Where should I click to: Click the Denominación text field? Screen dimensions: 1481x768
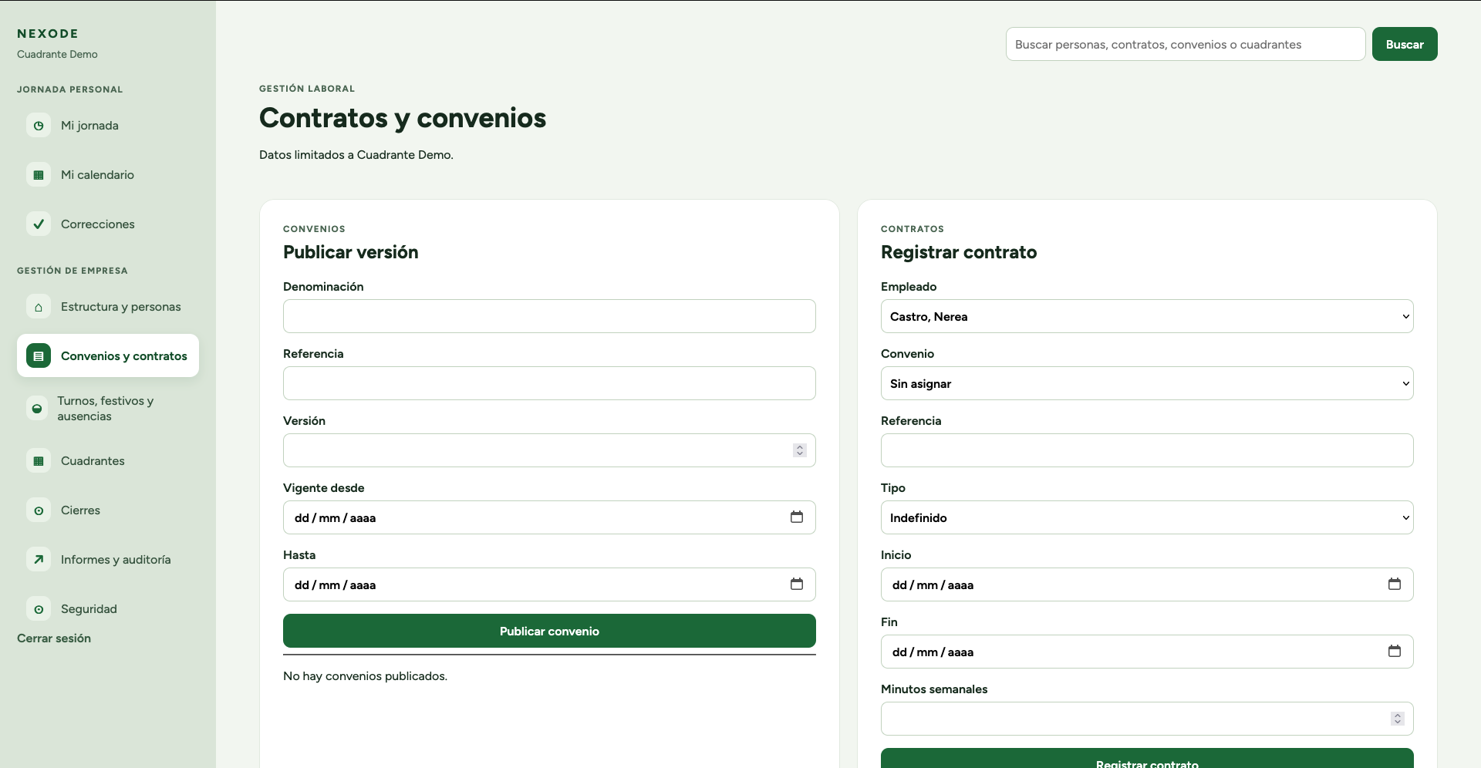(x=549, y=316)
